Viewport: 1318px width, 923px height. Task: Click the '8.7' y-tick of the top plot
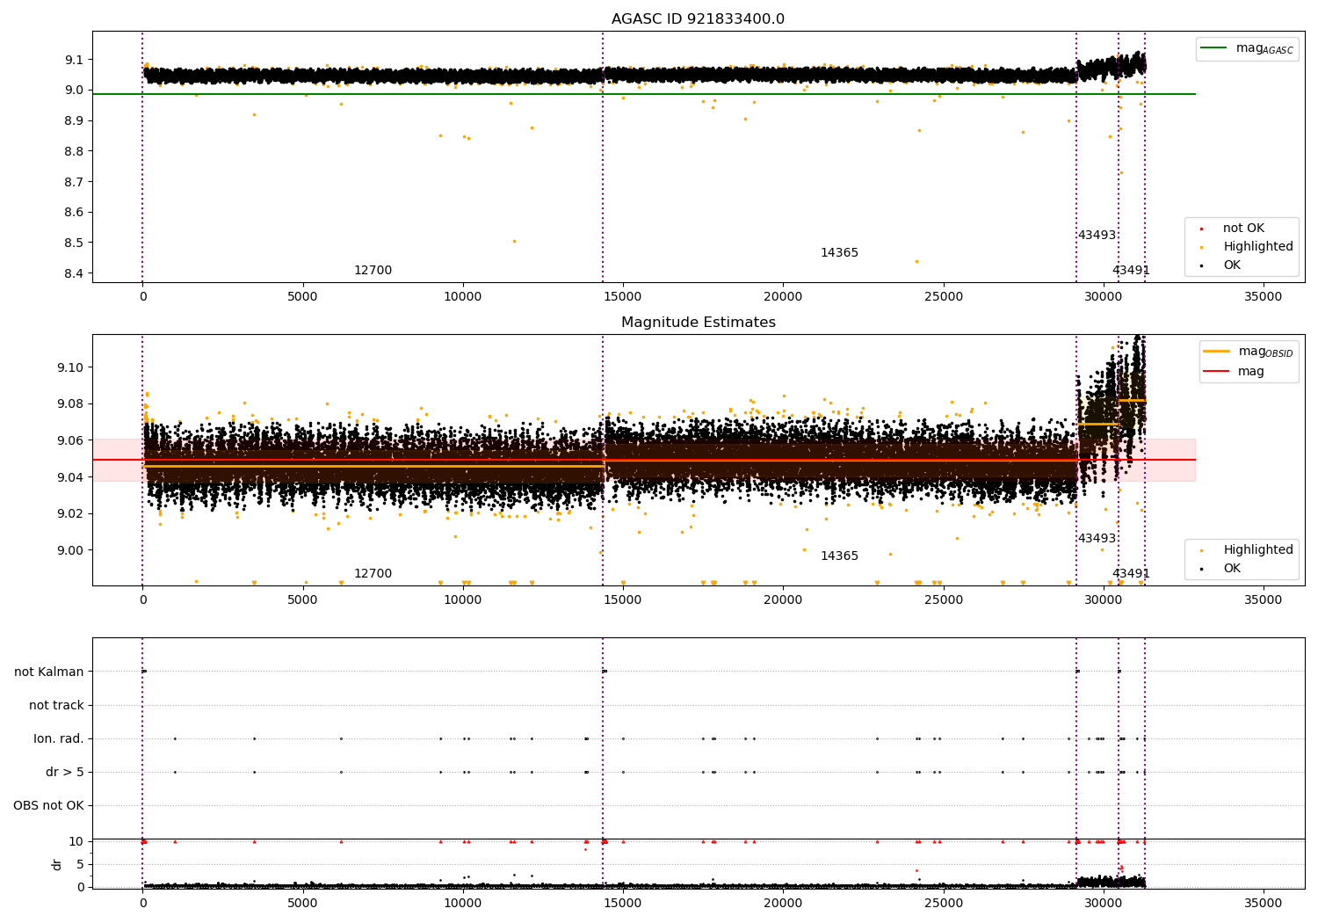coord(75,182)
